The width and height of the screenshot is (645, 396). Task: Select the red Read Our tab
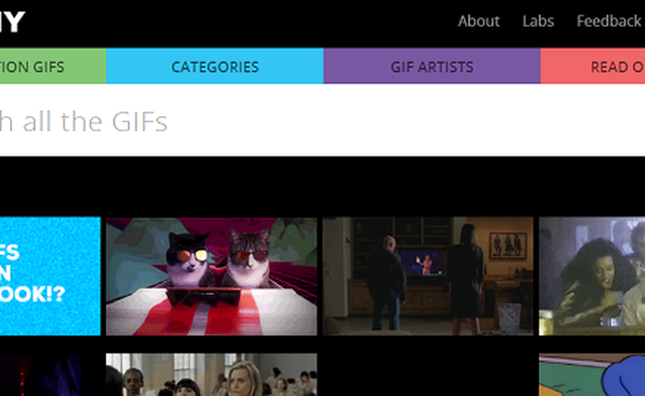point(592,65)
